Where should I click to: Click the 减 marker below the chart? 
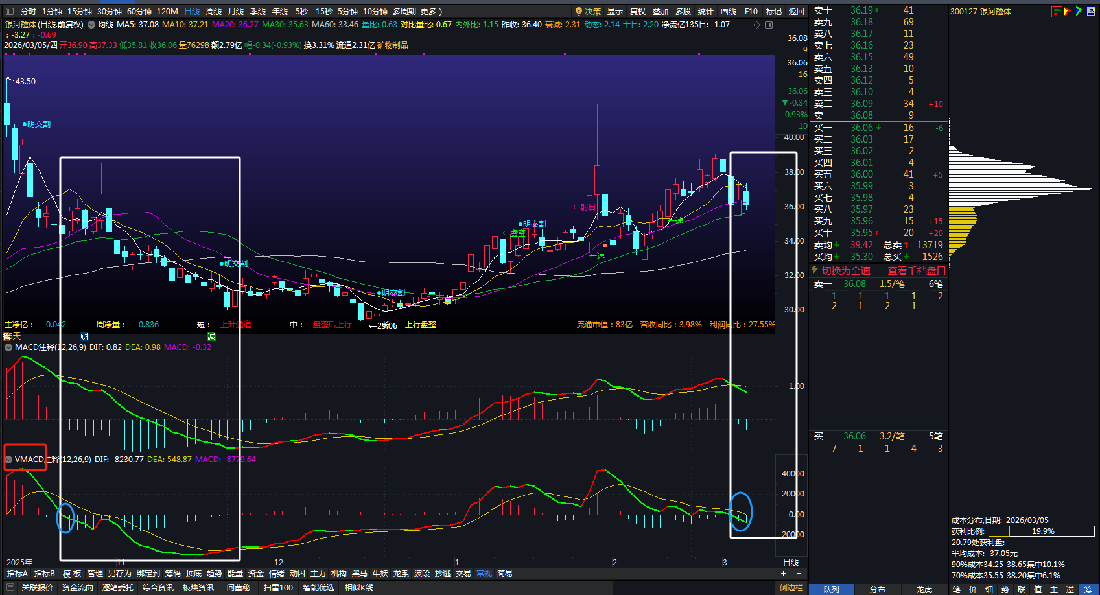coord(211,336)
